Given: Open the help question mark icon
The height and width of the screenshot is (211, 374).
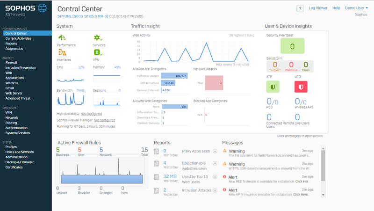Looking at the screenshot, I should [300, 8].
